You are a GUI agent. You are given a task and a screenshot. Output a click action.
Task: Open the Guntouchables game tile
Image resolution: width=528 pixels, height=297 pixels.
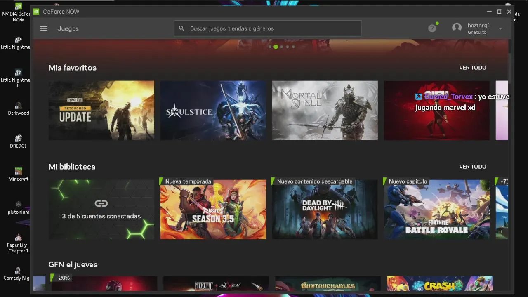click(328, 284)
